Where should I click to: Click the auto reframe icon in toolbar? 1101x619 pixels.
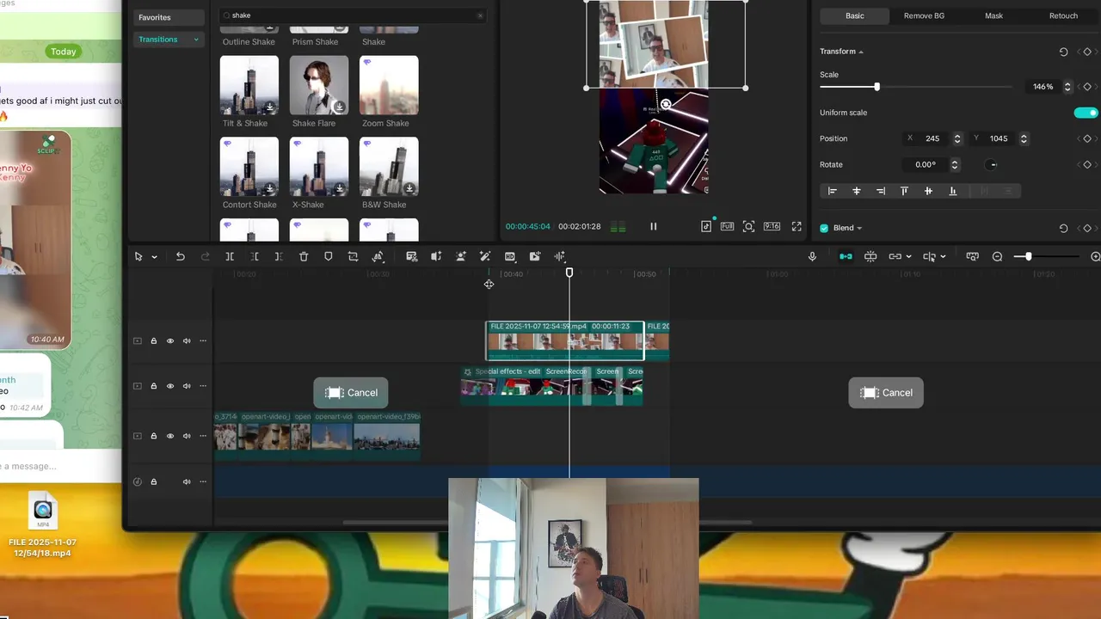tap(412, 256)
